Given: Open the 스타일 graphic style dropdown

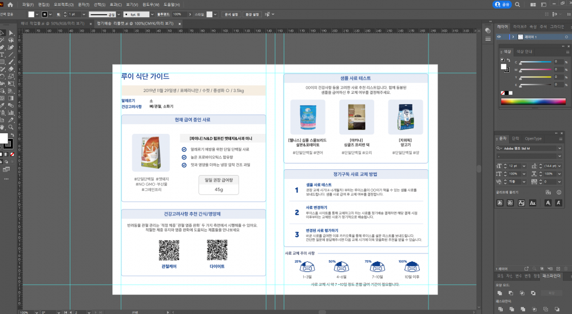Looking at the screenshot, I should [215, 14].
